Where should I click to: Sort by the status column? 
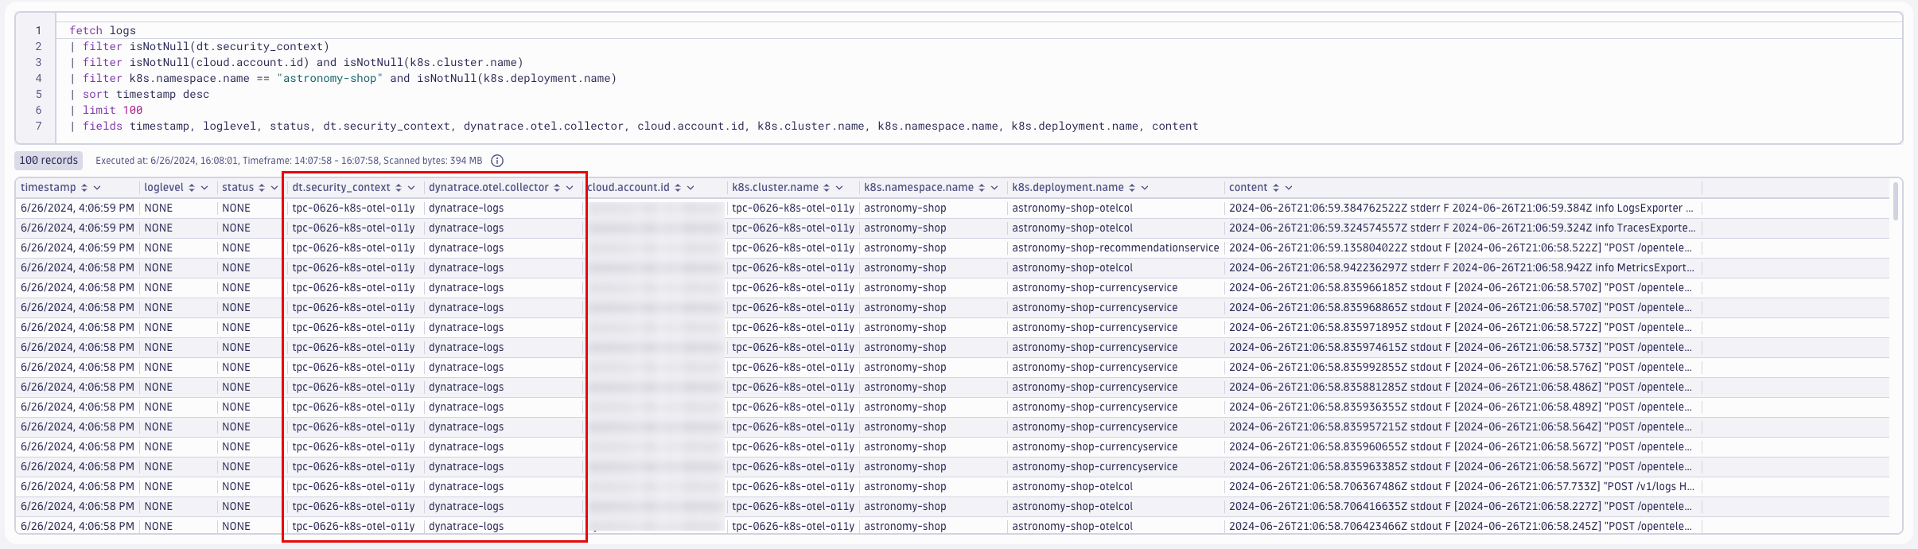point(262,188)
